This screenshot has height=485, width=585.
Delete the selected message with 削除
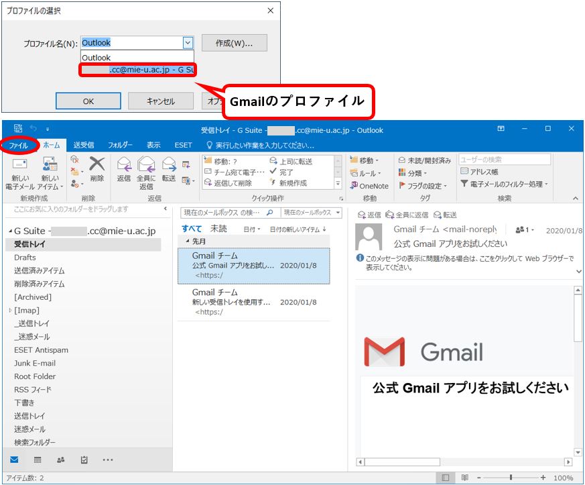pos(97,170)
